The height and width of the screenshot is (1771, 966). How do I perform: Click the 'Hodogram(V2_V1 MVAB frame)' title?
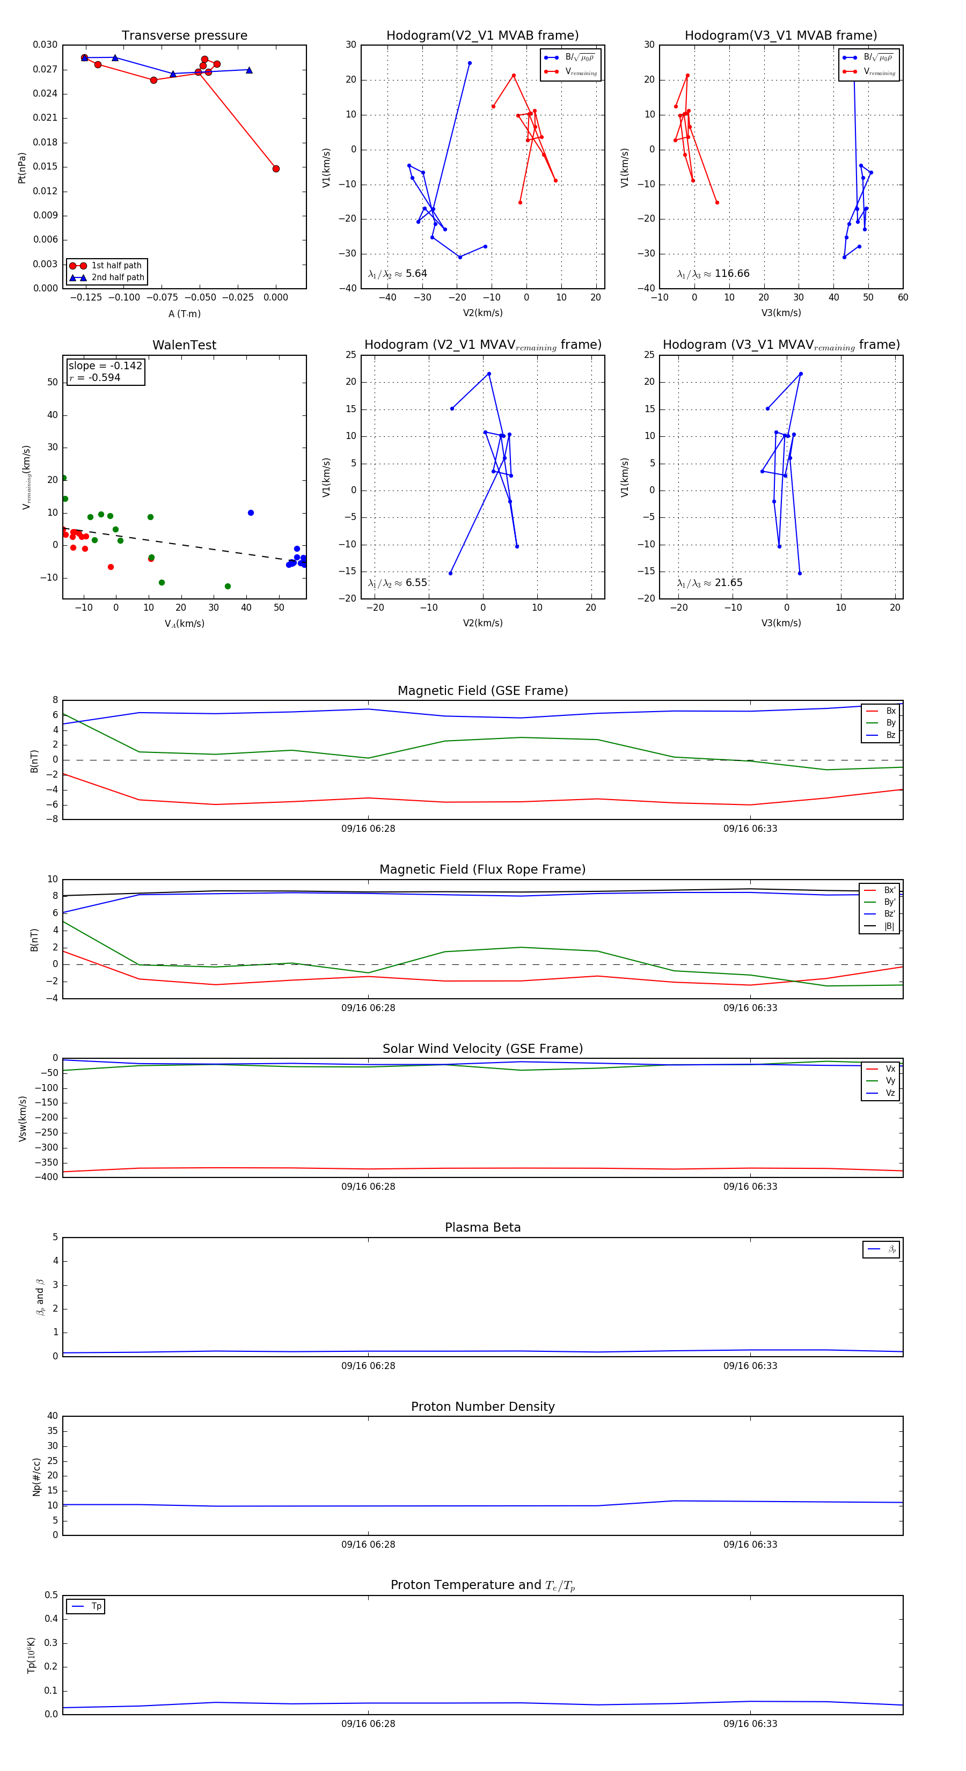tap(482, 36)
